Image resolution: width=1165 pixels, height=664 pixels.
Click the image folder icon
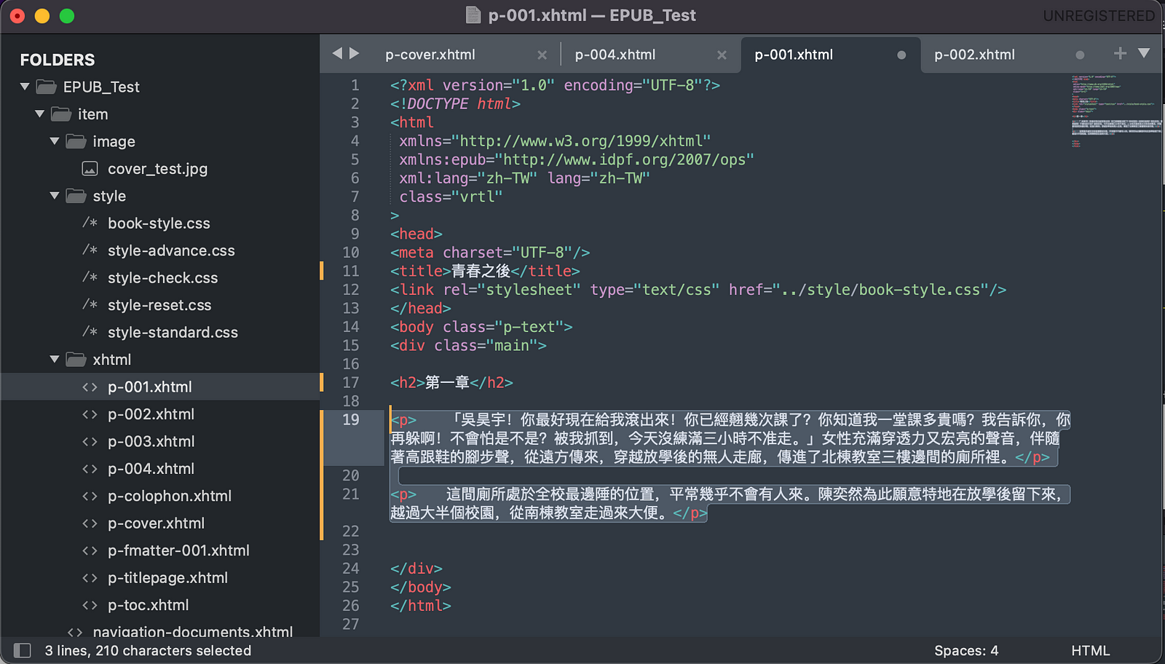point(76,141)
